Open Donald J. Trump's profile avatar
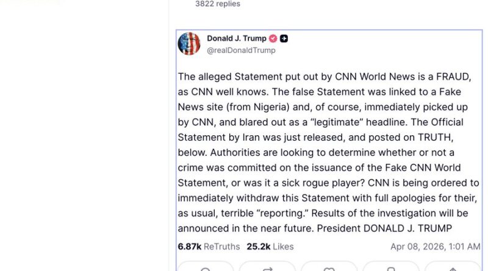 tap(189, 44)
